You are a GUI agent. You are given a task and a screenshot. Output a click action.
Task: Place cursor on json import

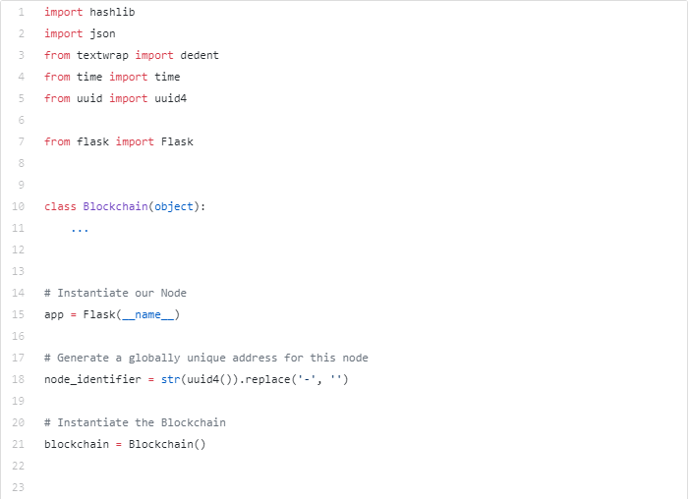102,33
